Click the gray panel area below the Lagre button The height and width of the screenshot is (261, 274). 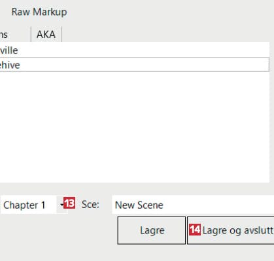click(152, 253)
